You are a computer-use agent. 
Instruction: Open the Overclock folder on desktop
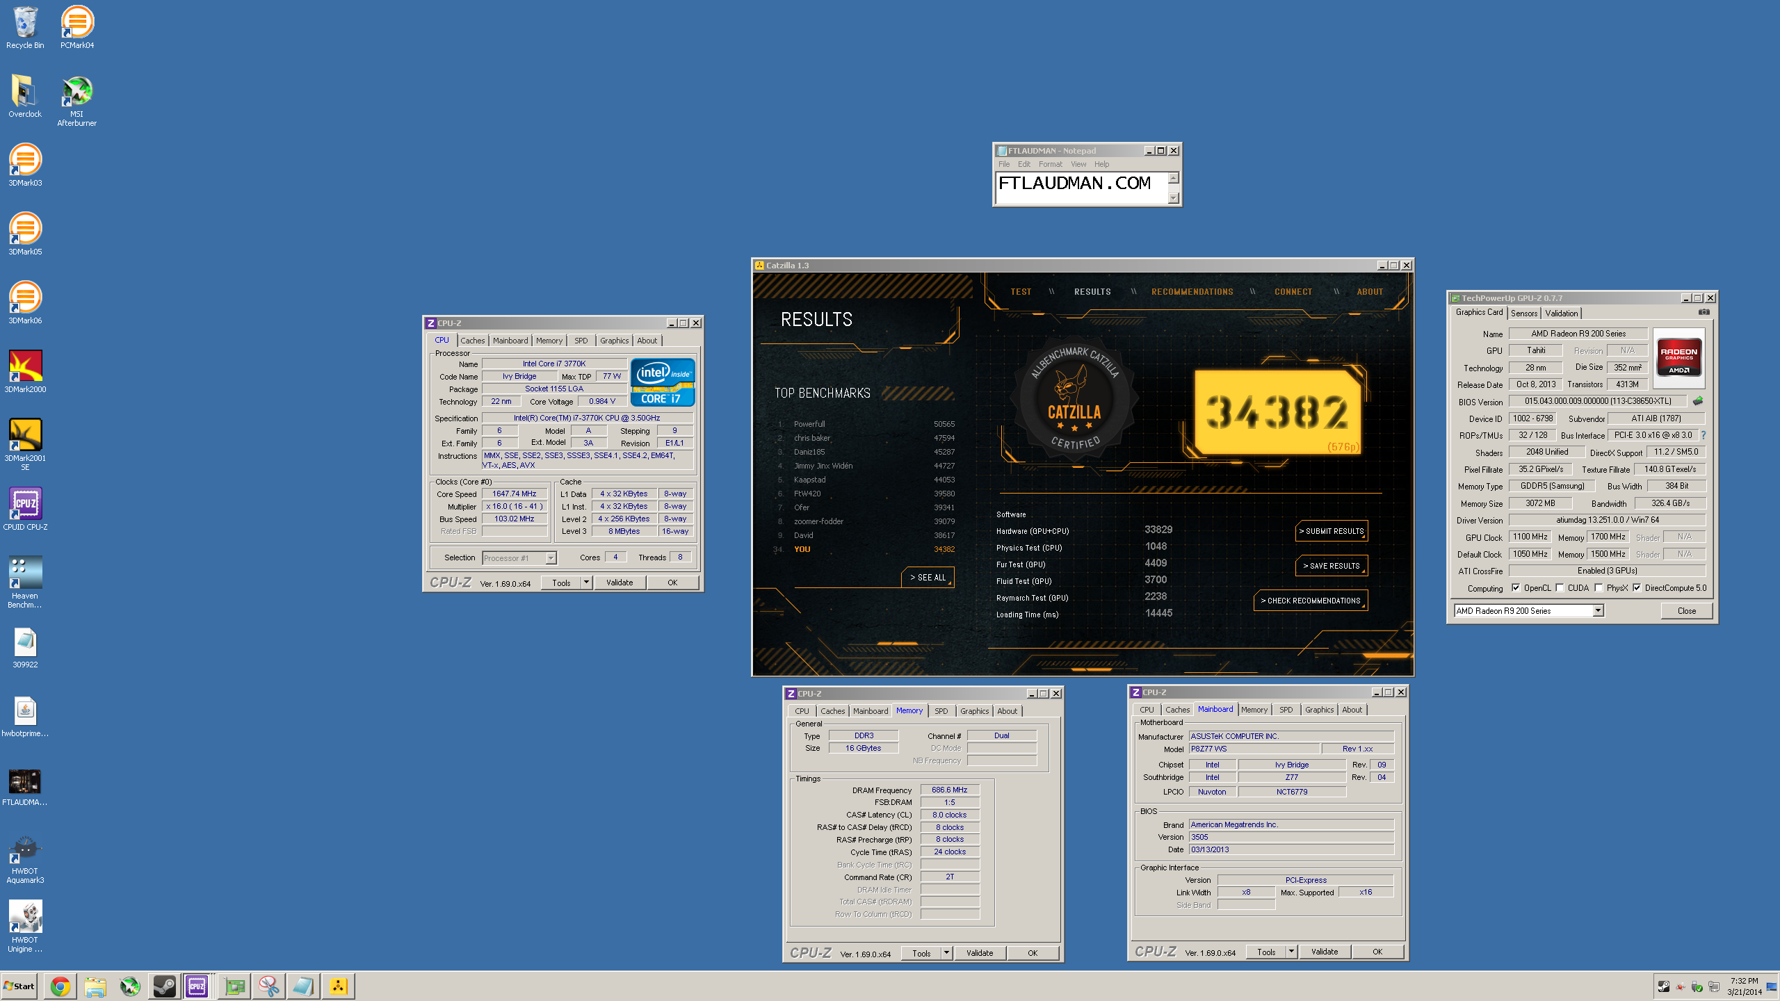[25, 97]
